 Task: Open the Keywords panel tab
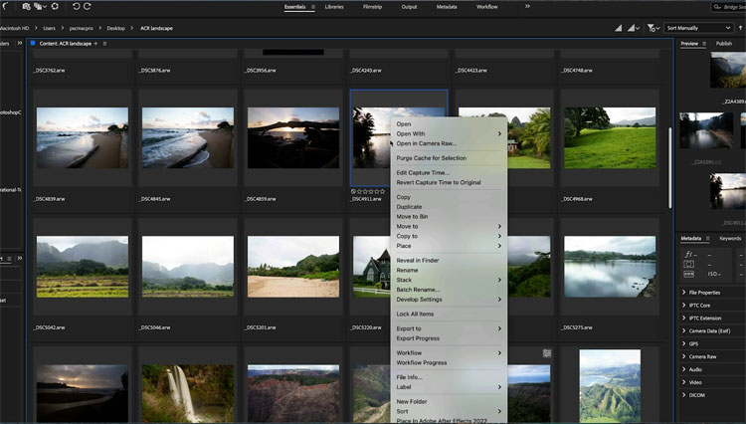(730, 238)
